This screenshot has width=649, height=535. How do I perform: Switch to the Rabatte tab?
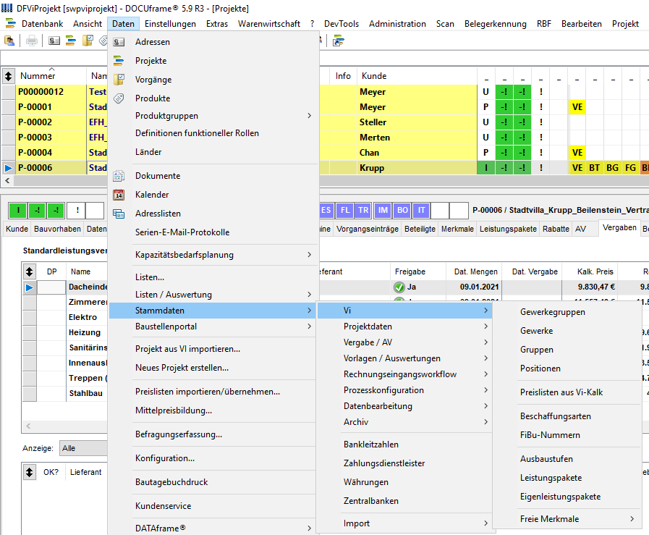pos(556,229)
